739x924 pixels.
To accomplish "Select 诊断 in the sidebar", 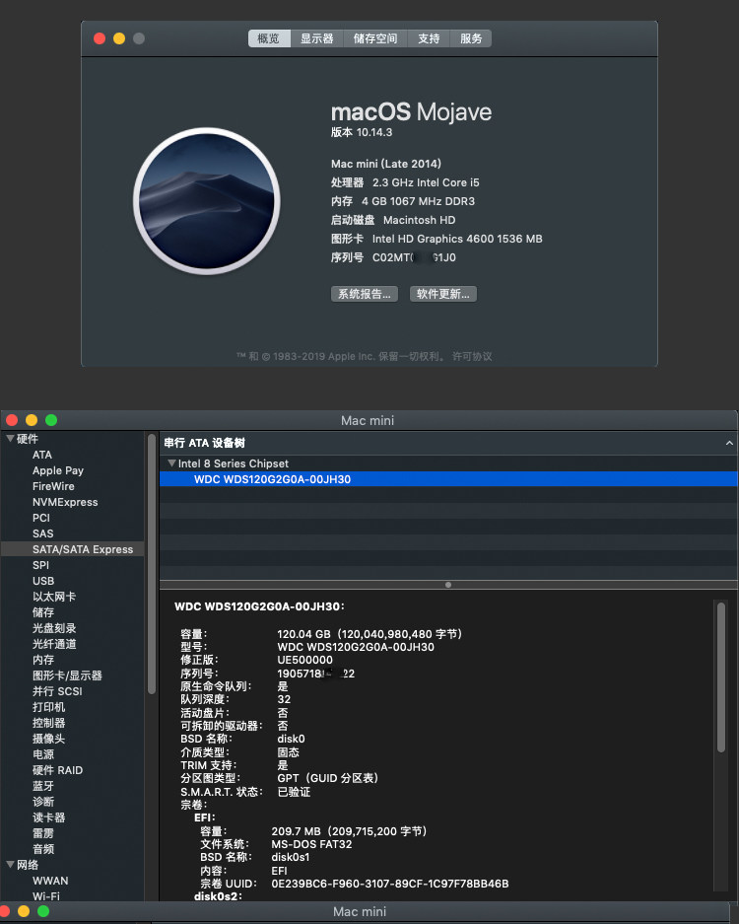I will pyautogui.click(x=43, y=802).
